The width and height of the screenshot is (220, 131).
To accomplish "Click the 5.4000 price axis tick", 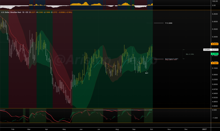I will click(215, 22).
